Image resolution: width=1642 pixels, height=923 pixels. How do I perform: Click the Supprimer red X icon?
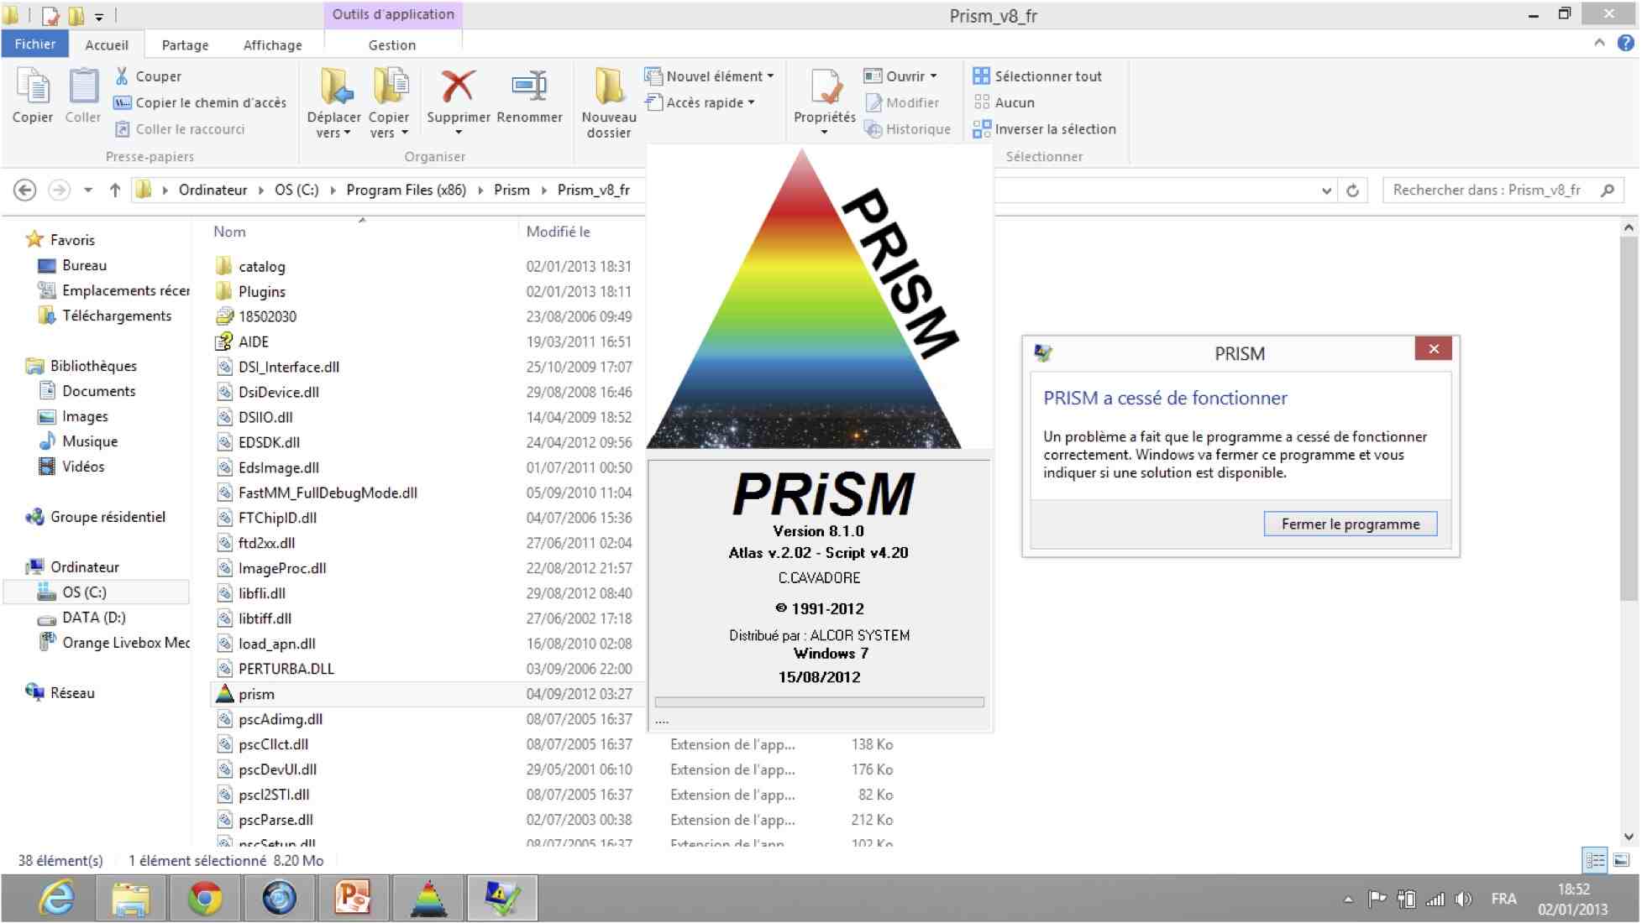coord(458,86)
